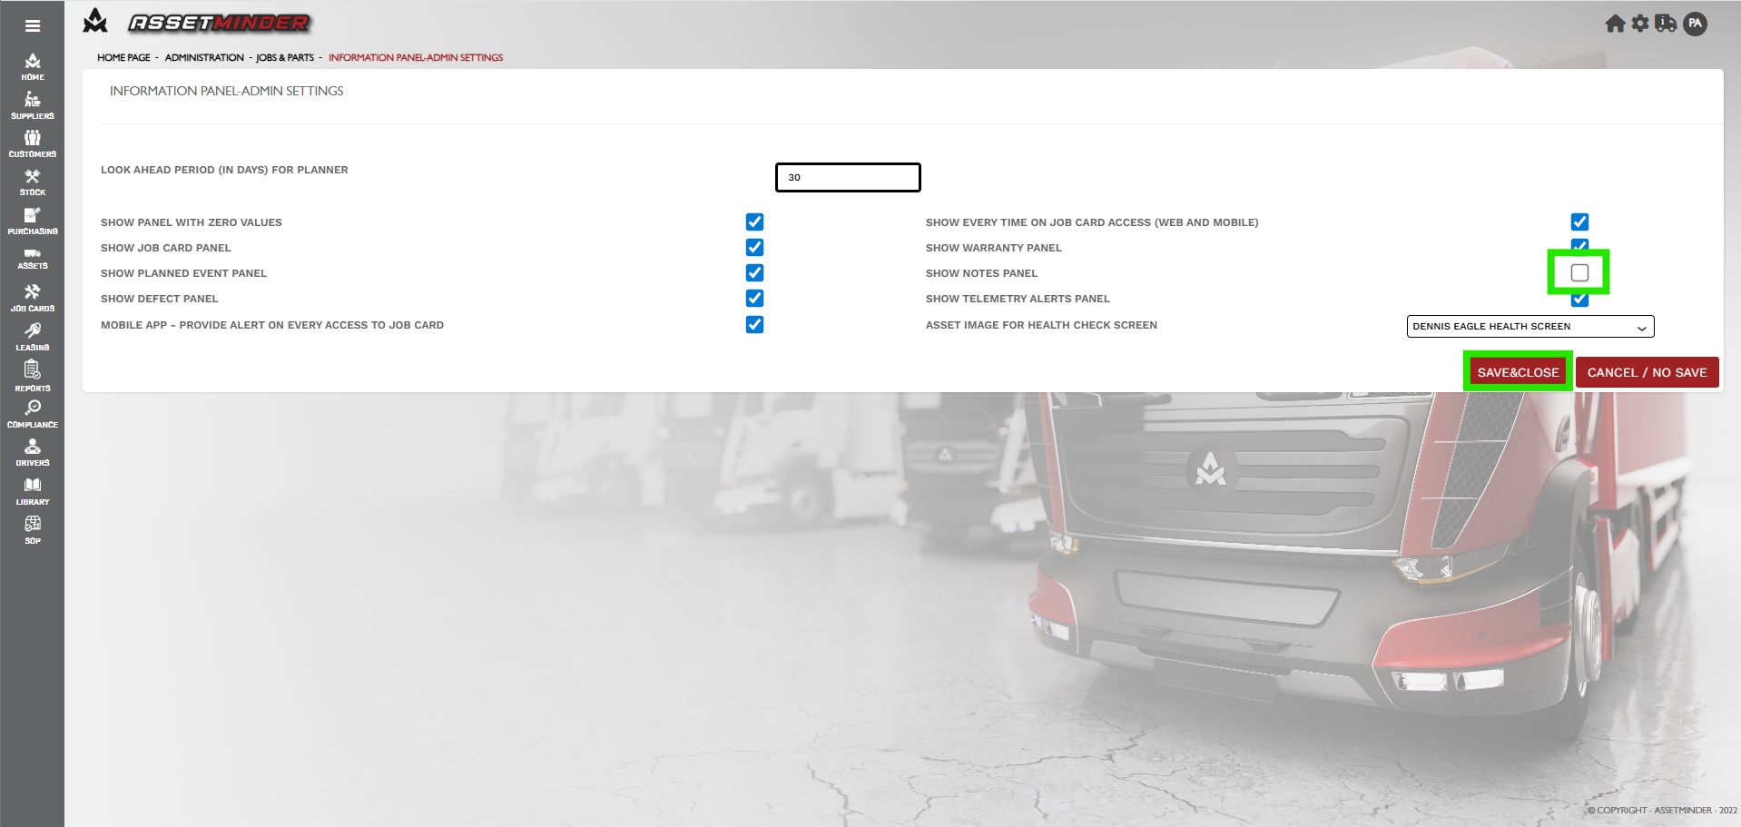
Task: Enable the Show Notes Panel checkbox
Action: pos(1579,273)
